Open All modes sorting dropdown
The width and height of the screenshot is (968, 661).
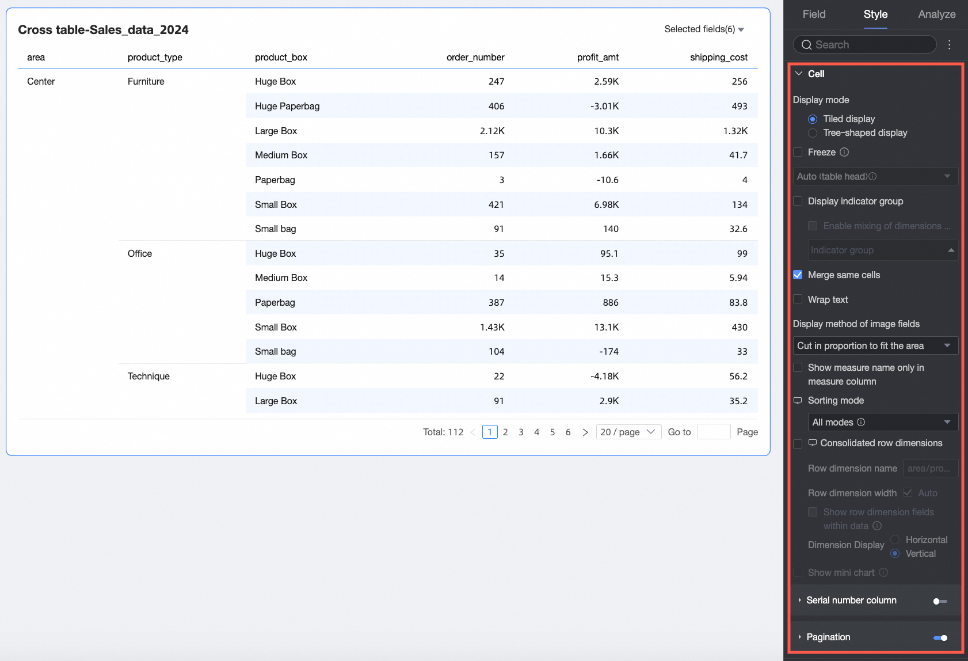(x=883, y=422)
